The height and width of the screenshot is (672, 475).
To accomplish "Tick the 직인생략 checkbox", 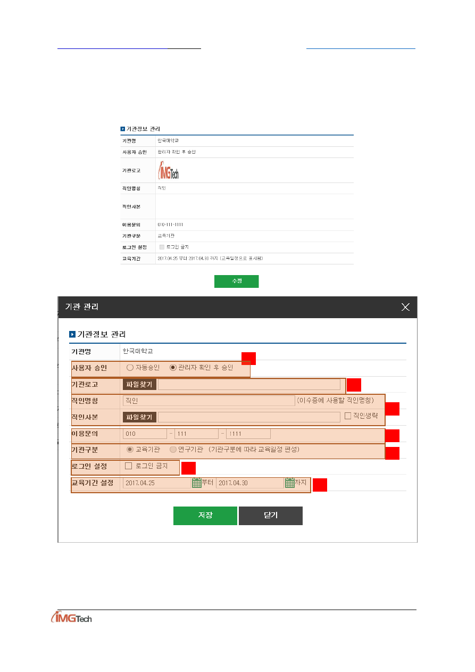I will tap(348, 416).
